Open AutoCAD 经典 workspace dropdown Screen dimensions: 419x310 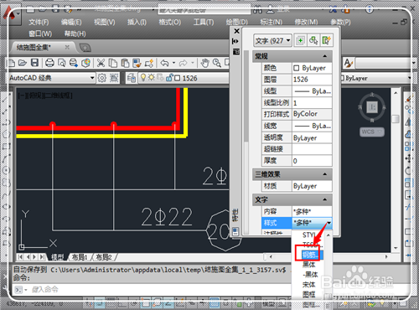pos(52,78)
